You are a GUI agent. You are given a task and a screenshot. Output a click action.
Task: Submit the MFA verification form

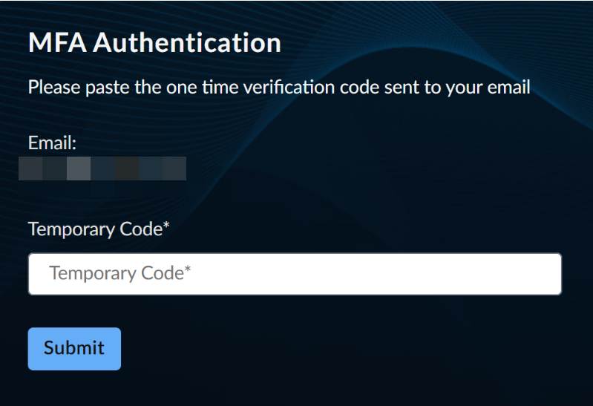click(74, 349)
